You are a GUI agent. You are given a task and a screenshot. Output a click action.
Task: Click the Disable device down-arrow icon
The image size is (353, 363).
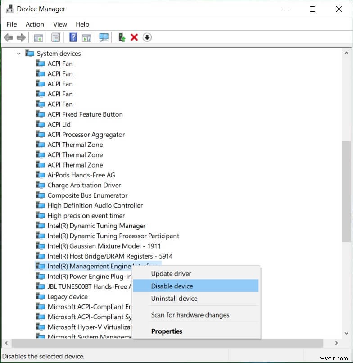tap(147, 37)
